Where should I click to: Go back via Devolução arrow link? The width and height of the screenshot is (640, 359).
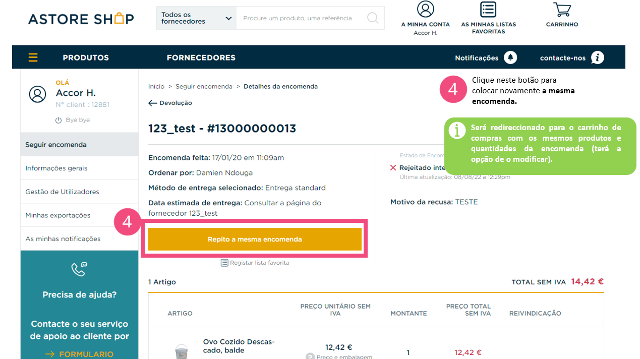coord(170,103)
